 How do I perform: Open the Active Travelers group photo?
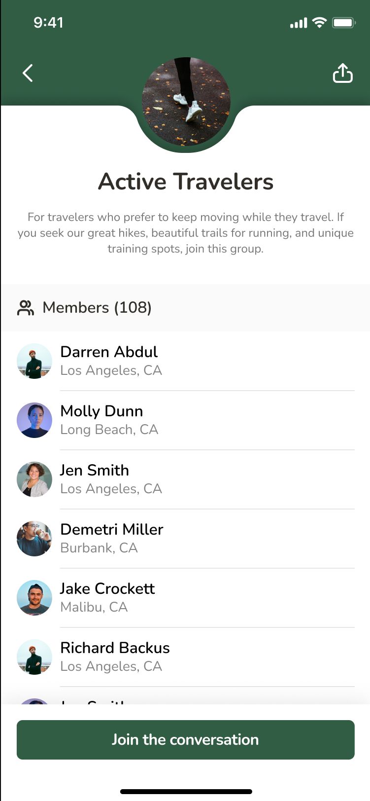point(186,102)
